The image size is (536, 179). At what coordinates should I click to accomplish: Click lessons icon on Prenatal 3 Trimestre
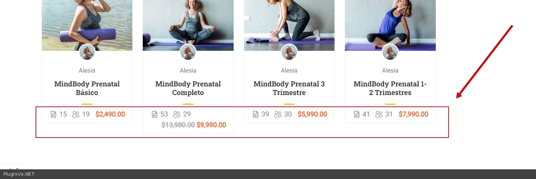(255, 114)
